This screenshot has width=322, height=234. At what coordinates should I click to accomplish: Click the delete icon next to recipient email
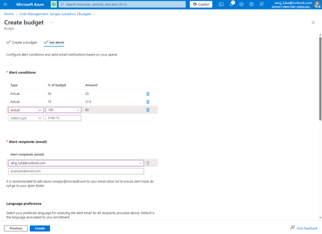(148, 163)
